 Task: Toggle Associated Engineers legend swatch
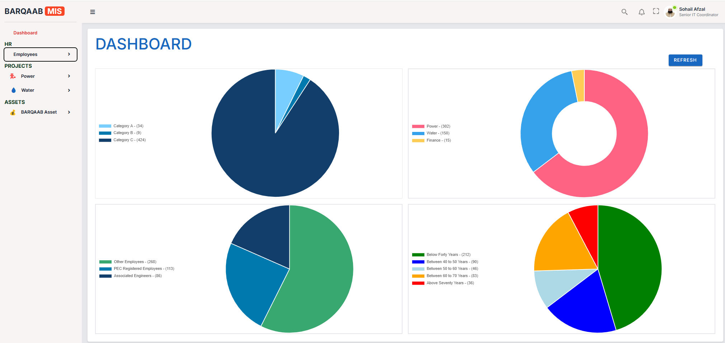pyautogui.click(x=105, y=276)
